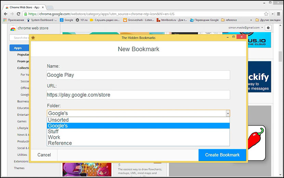
Task: Click the cartoon game app thumbnail
Action: (87, 169)
